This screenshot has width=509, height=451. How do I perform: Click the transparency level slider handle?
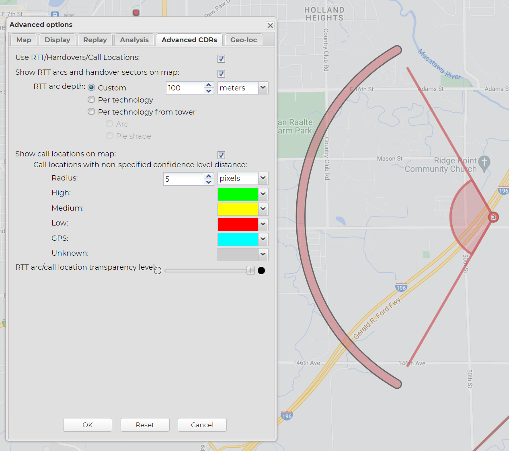pos(250,271)
